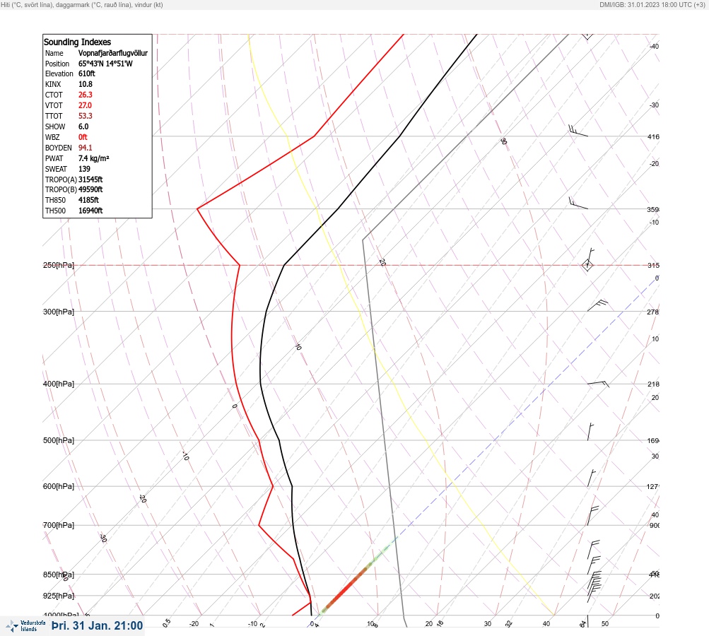709x636 pixels.
Task: Click the 600[hPa] pressure label
Action: 59,486
